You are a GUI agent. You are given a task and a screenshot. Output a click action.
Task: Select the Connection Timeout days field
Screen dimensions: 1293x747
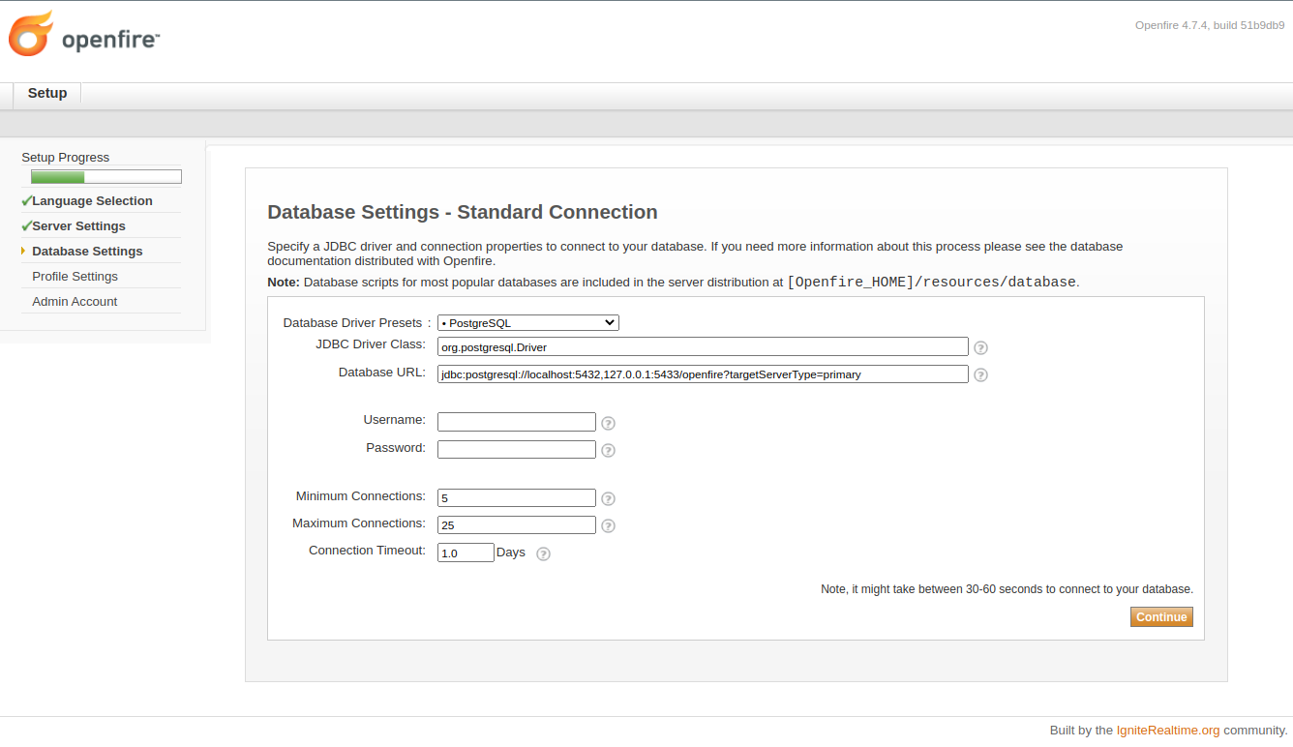465,553
